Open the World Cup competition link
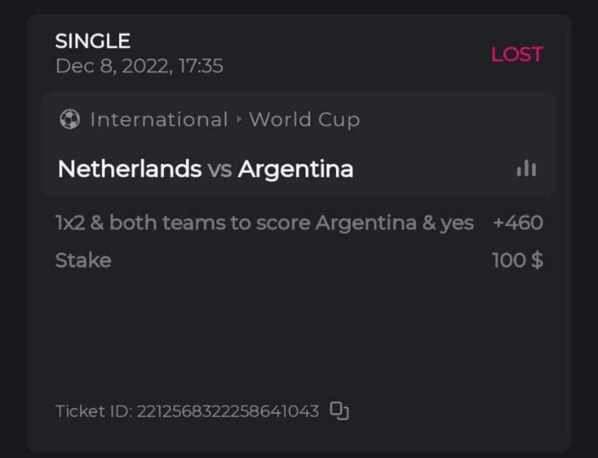 (304, 120)
